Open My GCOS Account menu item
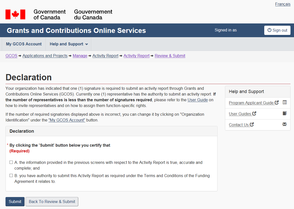Viewport: 294px width, 209px height. click(24, 44)
